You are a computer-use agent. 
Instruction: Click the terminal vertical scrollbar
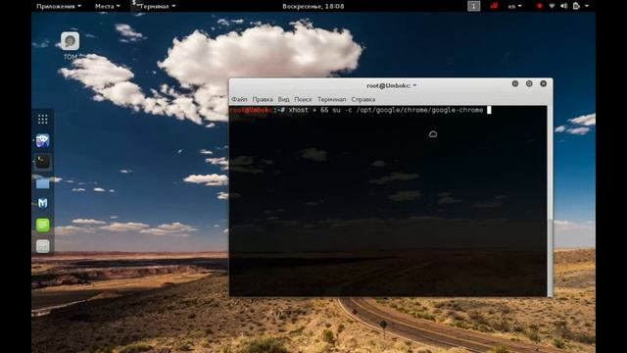point(550,201)
